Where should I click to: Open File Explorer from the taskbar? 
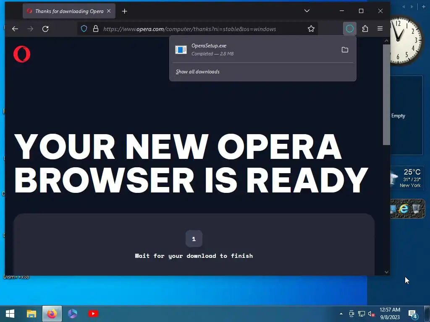31,314
